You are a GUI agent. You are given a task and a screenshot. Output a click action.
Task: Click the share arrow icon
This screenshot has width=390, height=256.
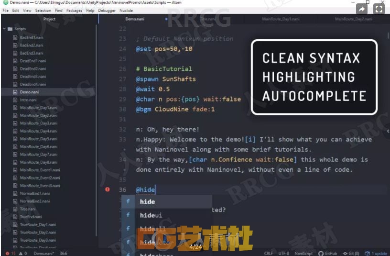pyautogui.click(x=362, y=9)
